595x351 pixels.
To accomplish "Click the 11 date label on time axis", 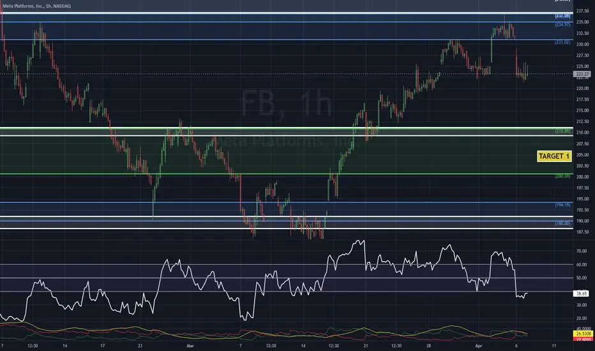I will (x=554, y=346).
